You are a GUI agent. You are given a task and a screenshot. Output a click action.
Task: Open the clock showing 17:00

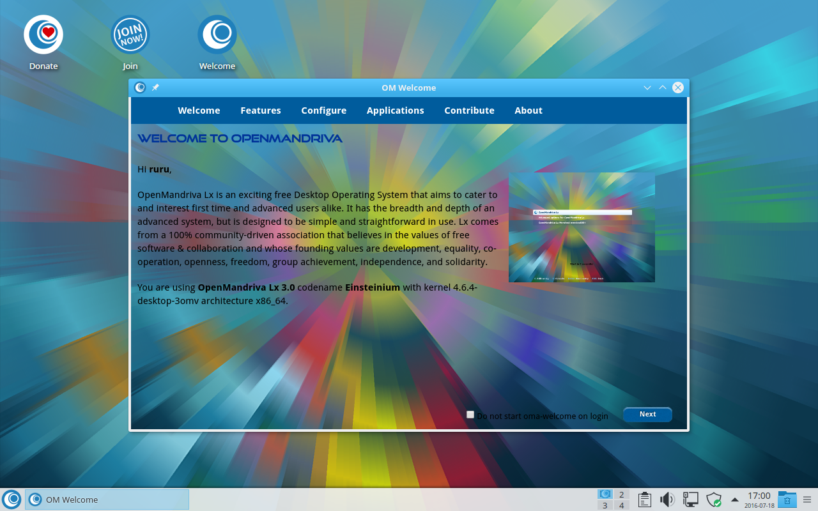pos(759,500)
